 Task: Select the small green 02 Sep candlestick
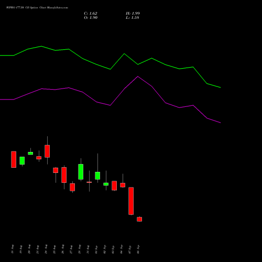click(106, 184)
